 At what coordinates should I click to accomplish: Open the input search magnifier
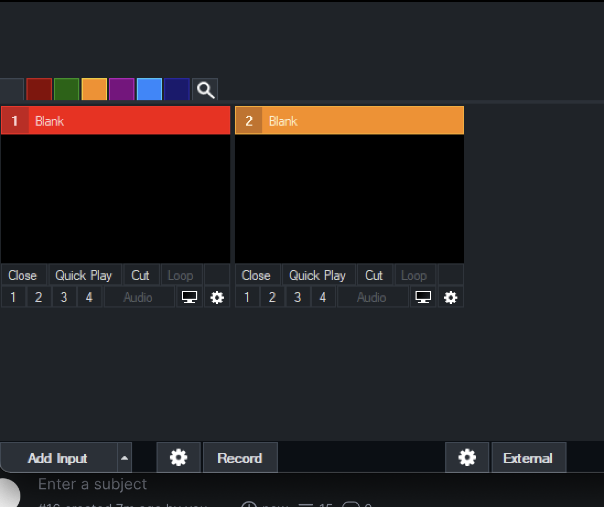click(x=206, y=90)
